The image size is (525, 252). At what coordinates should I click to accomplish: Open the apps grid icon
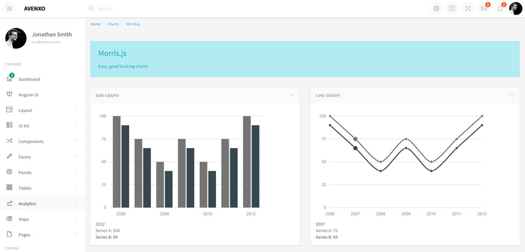[x=452, y=9]
